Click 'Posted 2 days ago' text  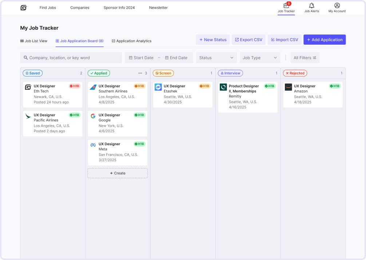(49, 131)
